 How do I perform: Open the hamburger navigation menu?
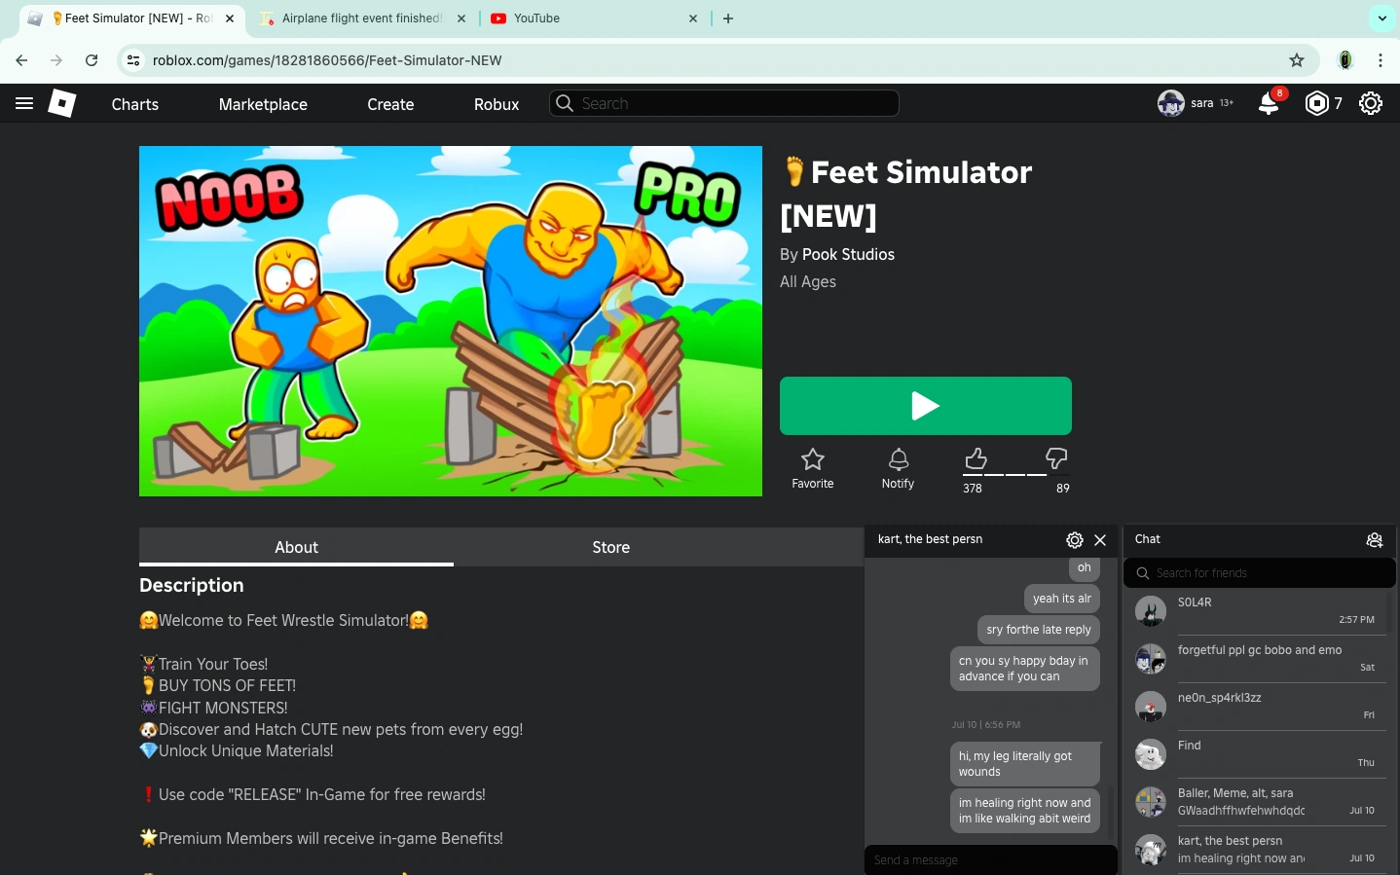click(x=24, y=103)
